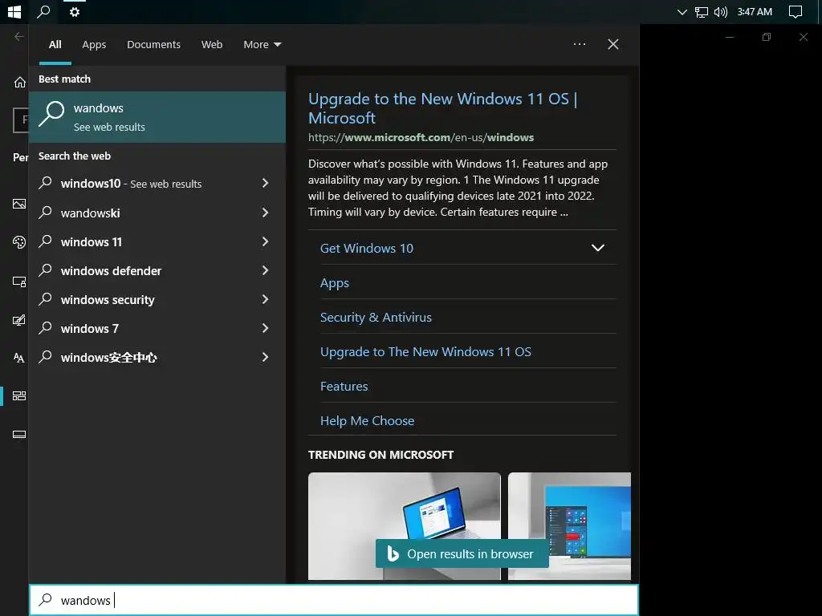The image size is (822, 616).
Task: Open Colors settings palette icon
Action: (19, 242)
